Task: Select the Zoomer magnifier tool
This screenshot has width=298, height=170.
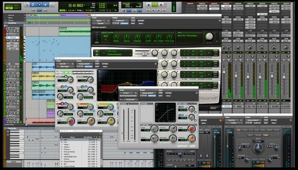Action: point(27,5)
